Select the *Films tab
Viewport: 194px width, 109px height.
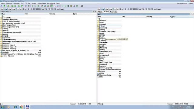click(106, 12)
